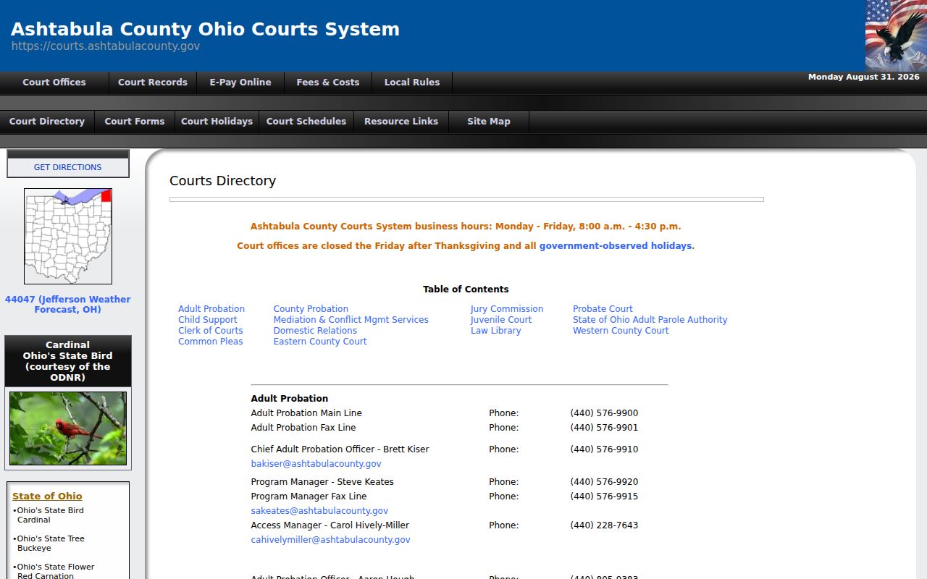
Task: Open the State of Ohio link
Action: (x=47, y=496)
